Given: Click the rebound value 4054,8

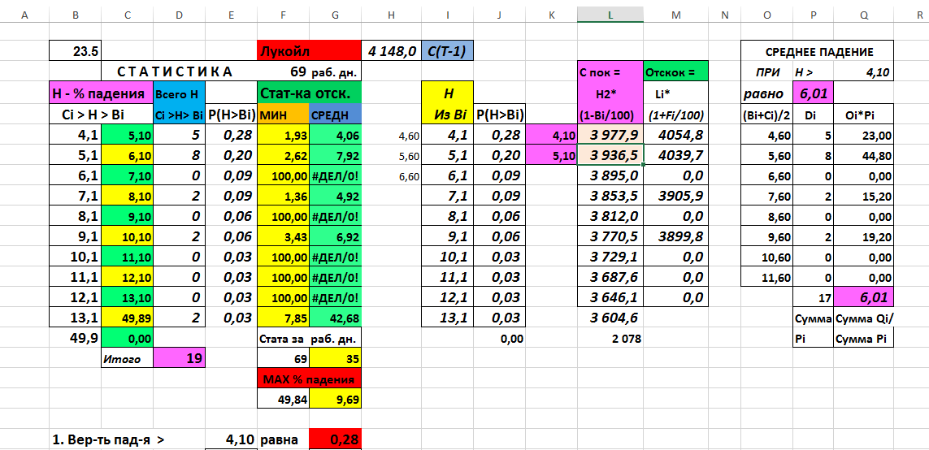Looking at the screenshot, I should tap(676, 134).
